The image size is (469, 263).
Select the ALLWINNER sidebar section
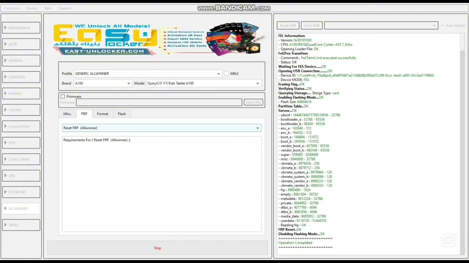[x=21, y=209]
